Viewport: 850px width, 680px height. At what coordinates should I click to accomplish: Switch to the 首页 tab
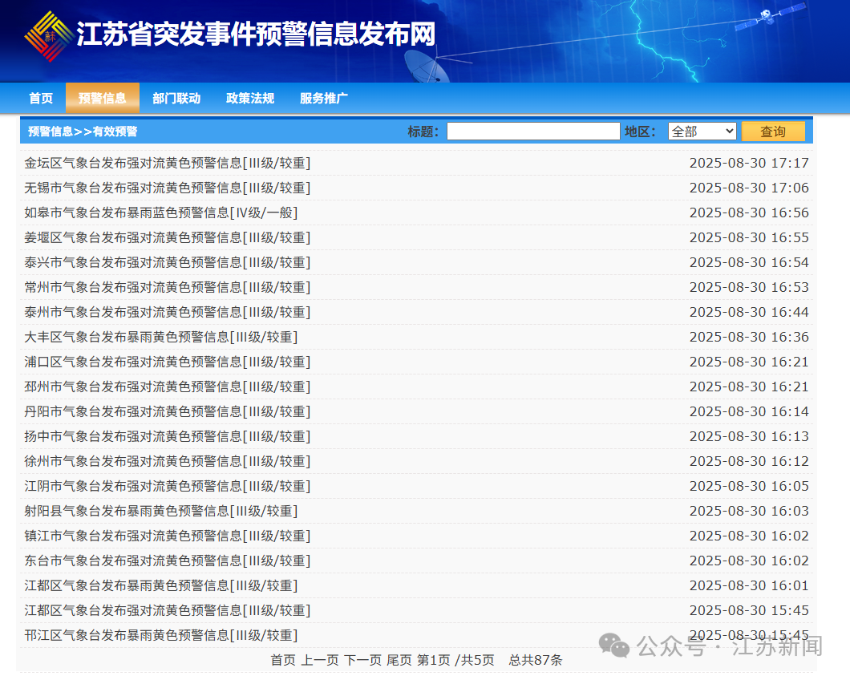40,98
